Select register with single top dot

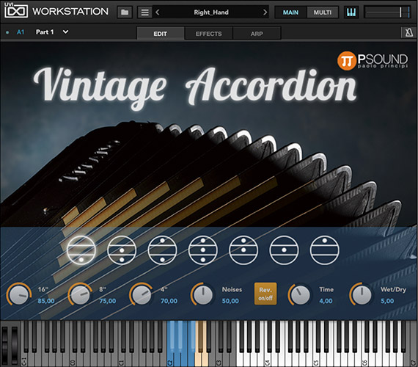click(324, 250)
